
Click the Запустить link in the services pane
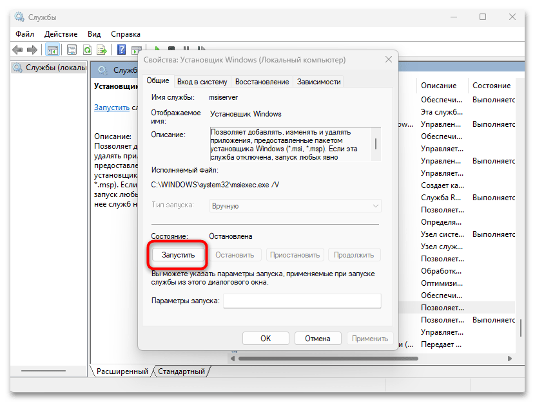point(112,108)
